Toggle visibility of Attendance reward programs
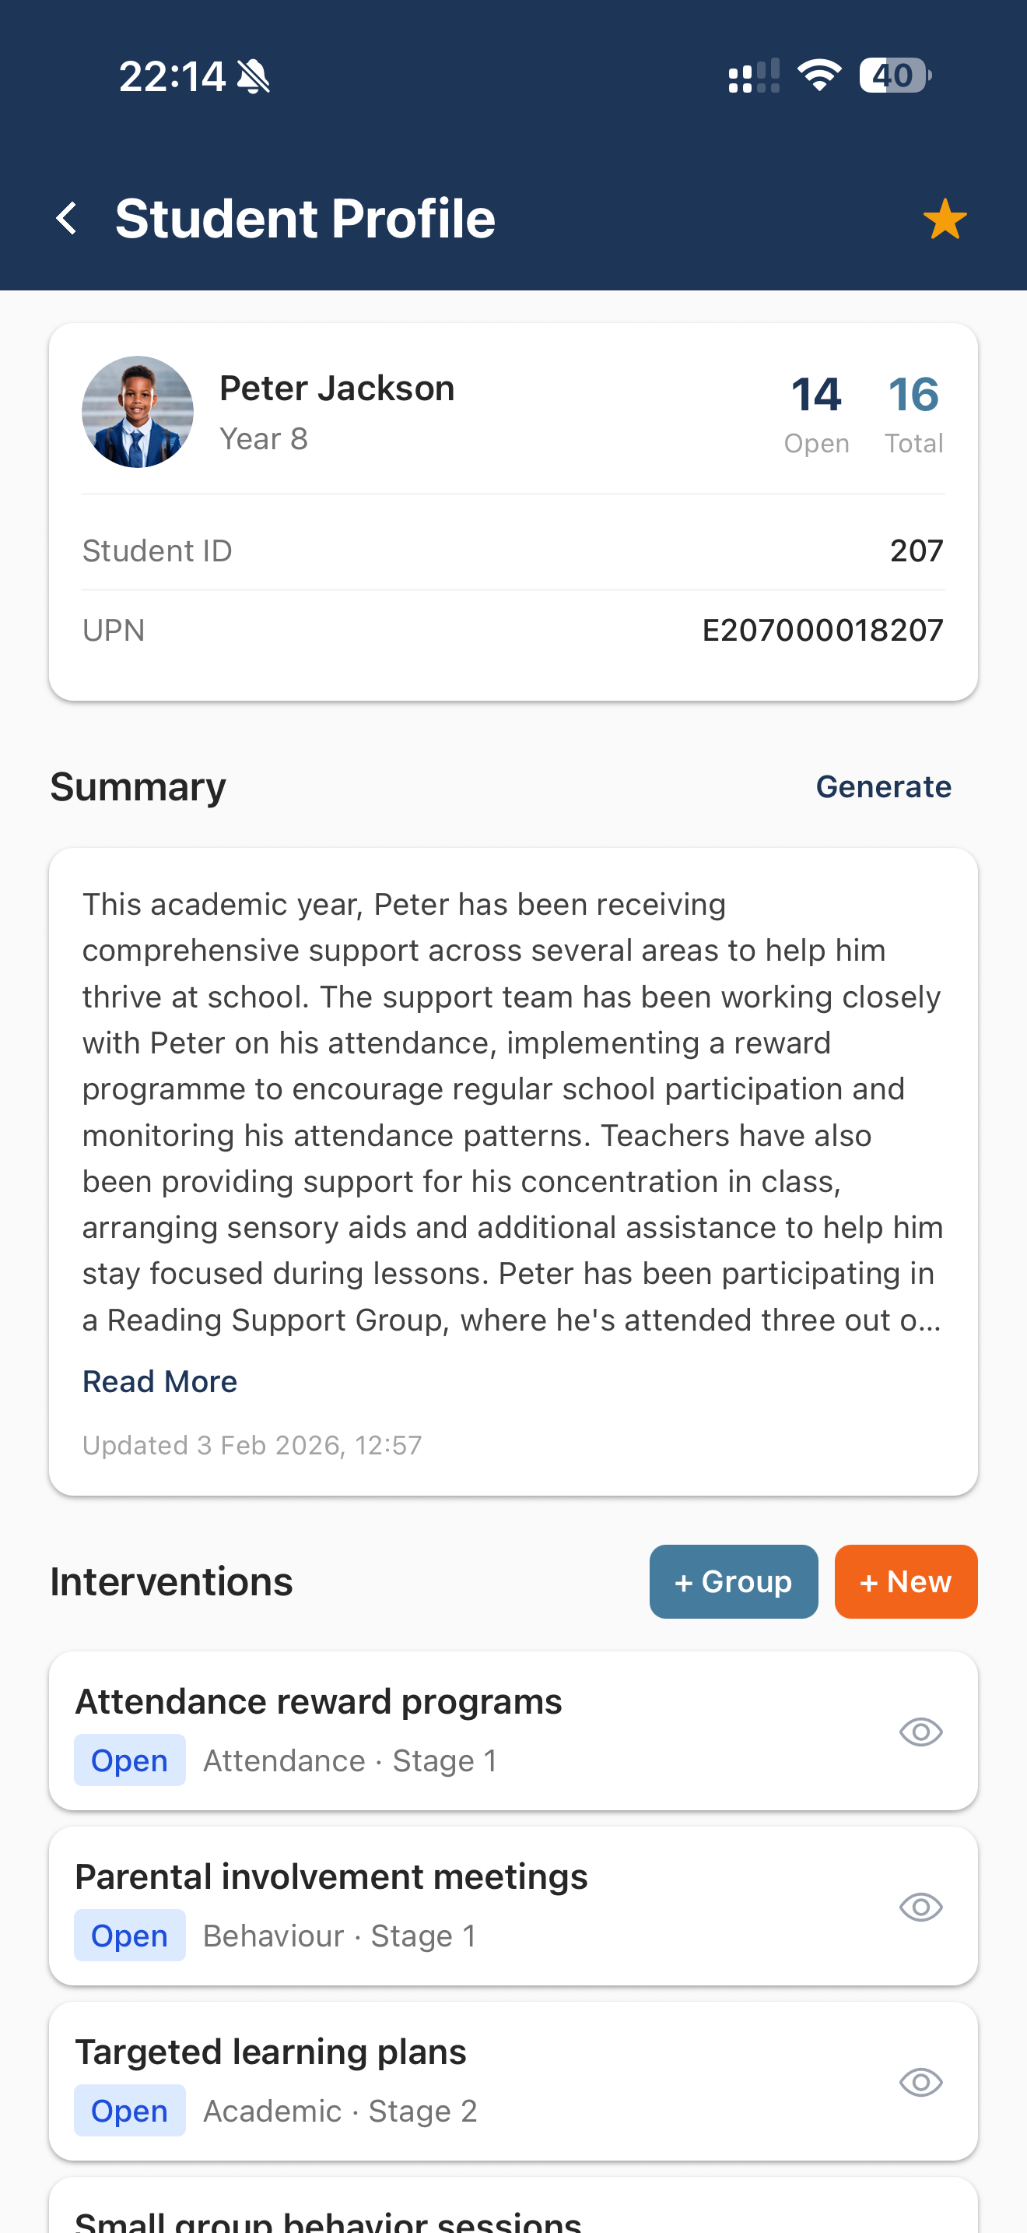 [920, 1732]
